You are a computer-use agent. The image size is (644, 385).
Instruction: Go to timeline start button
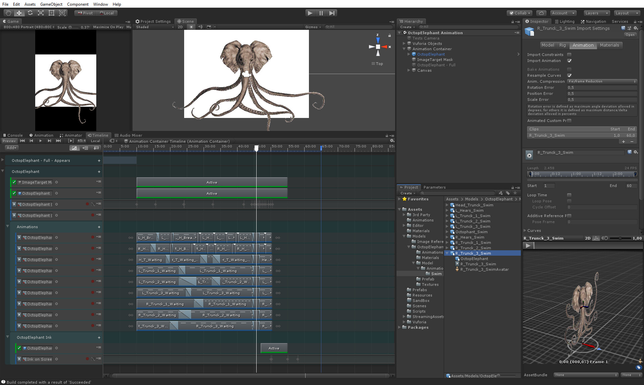pos(22,141)
